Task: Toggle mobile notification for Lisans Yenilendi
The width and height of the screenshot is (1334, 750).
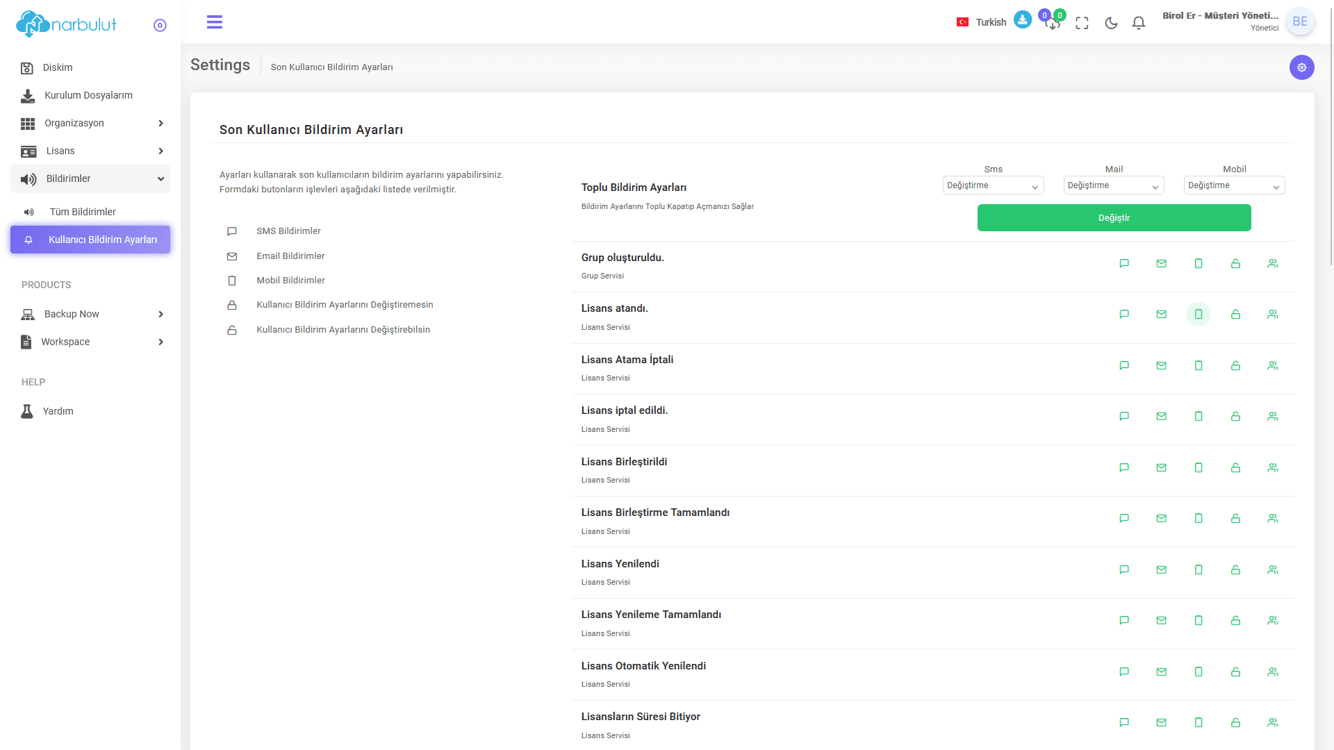Action: pos(1199,570)
